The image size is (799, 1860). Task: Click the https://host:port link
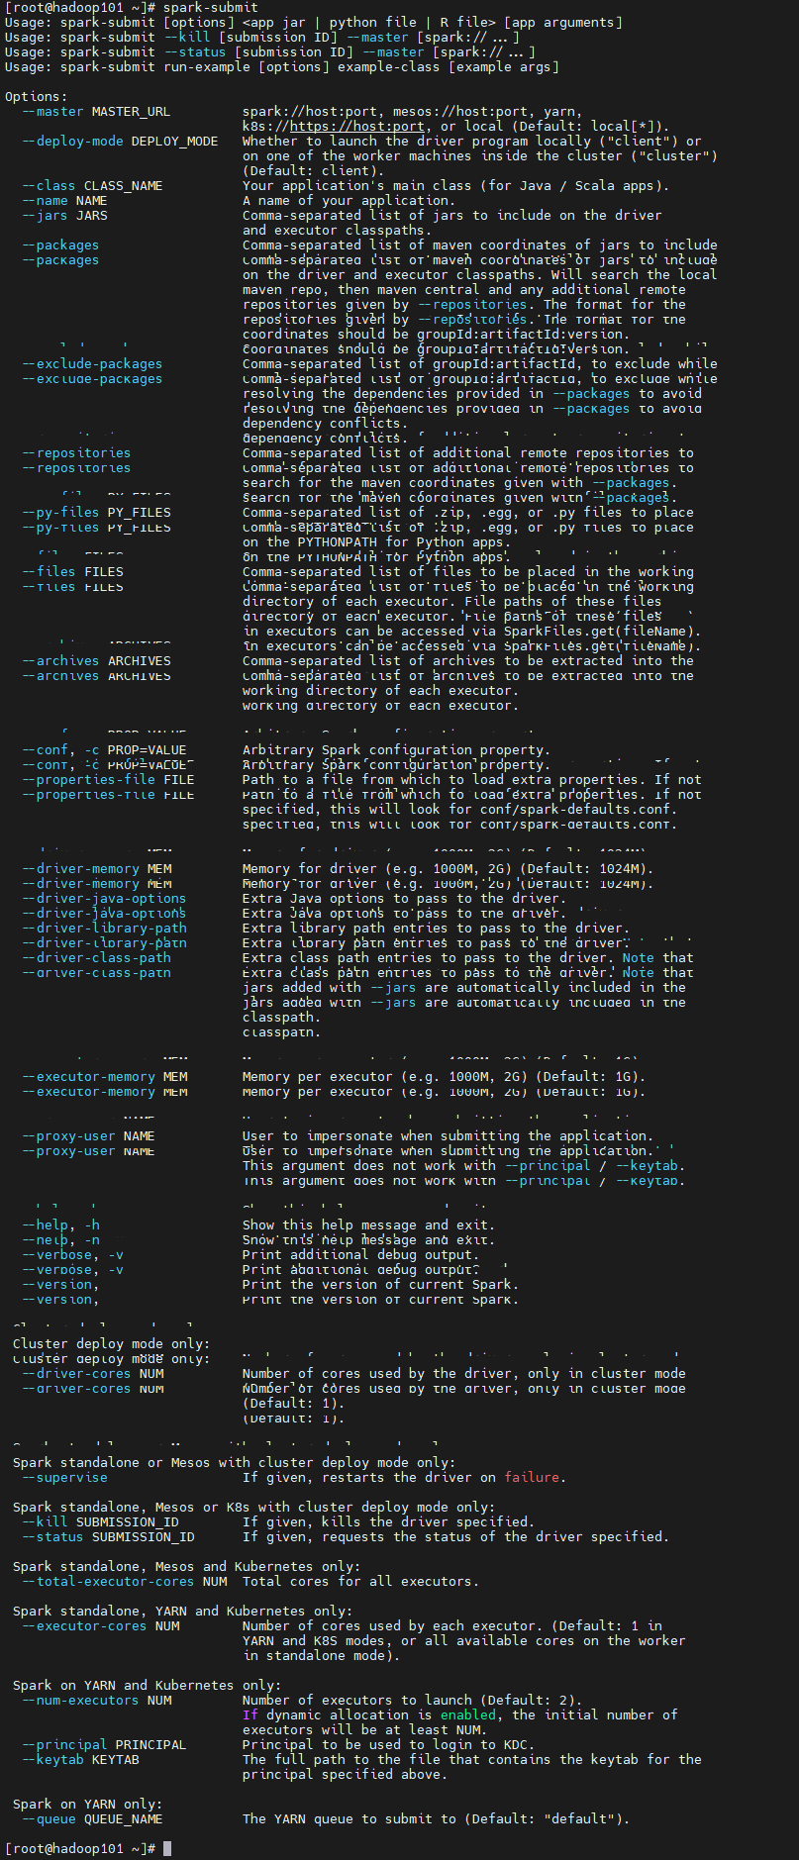(x=356, y=127)
